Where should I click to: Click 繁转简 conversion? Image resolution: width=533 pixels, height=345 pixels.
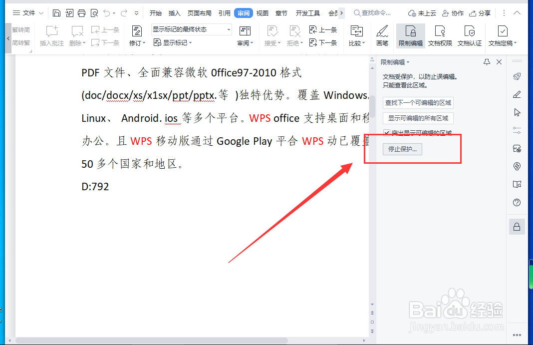tap(21, 30)
